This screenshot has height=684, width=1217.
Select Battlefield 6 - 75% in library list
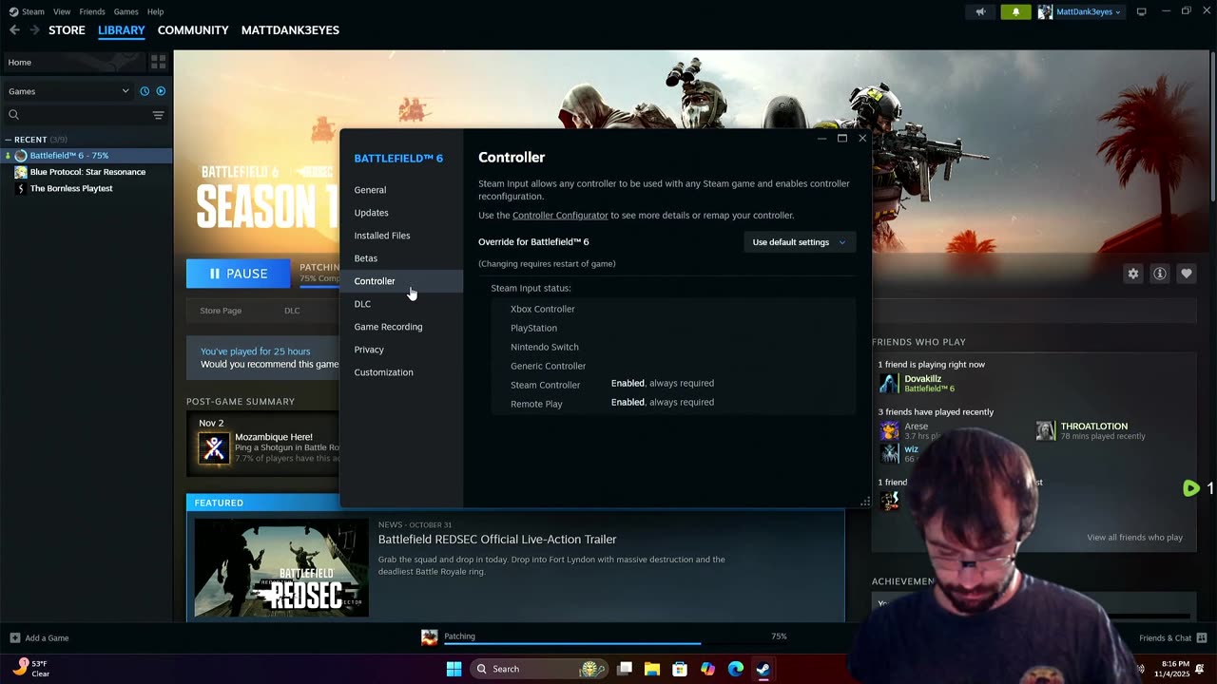tap(86, 156)
